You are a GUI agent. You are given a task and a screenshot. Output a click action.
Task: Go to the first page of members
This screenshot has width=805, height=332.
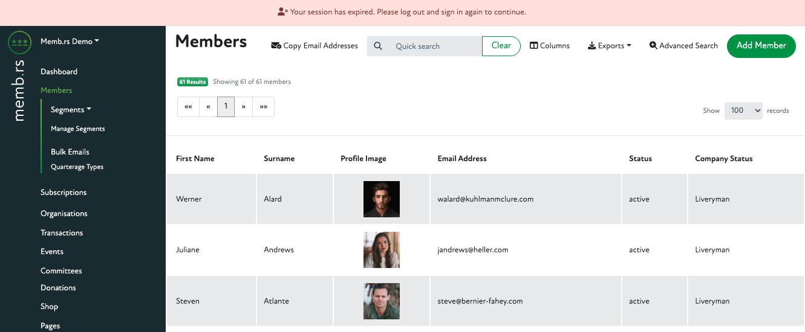click(188, 107)
